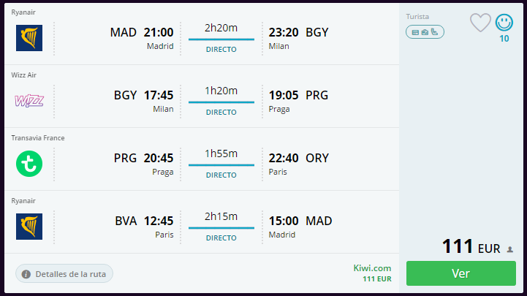Click the passenger icon next to 111 EUR
This screenshot has width=527, height=296.
[510, 249]
